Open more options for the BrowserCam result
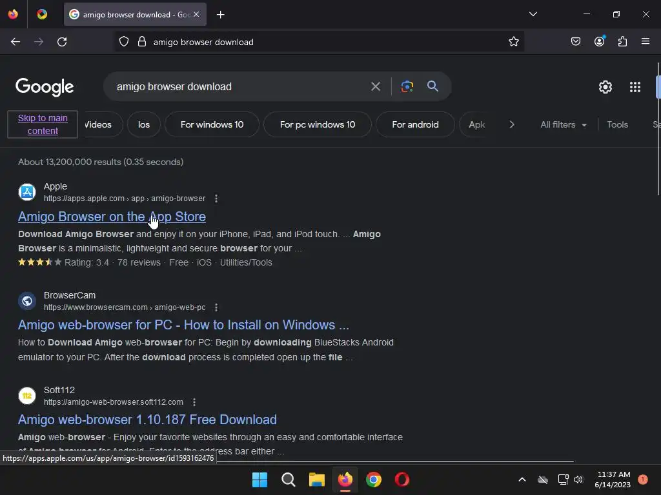 point(216,307)
